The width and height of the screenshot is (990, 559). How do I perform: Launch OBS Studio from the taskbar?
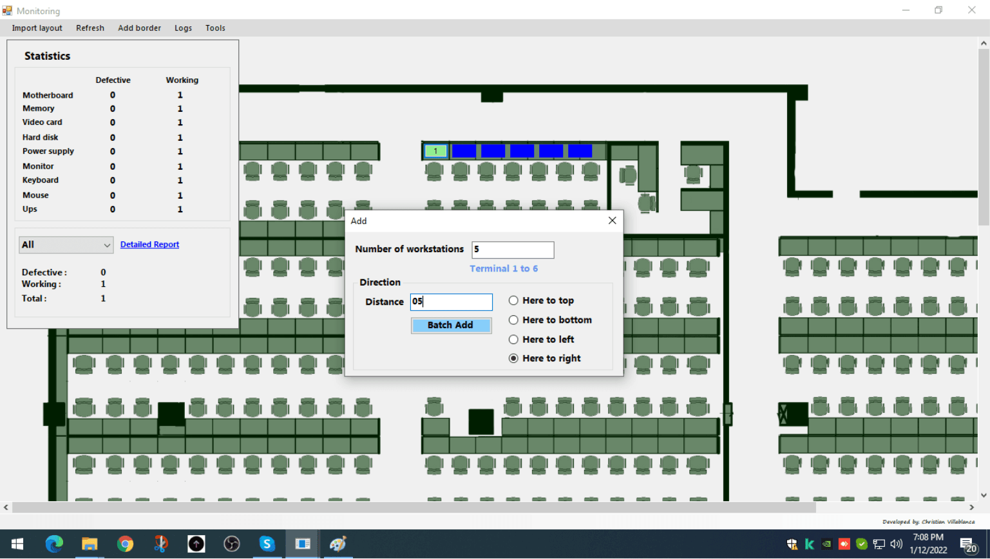[x=231, y=544]
